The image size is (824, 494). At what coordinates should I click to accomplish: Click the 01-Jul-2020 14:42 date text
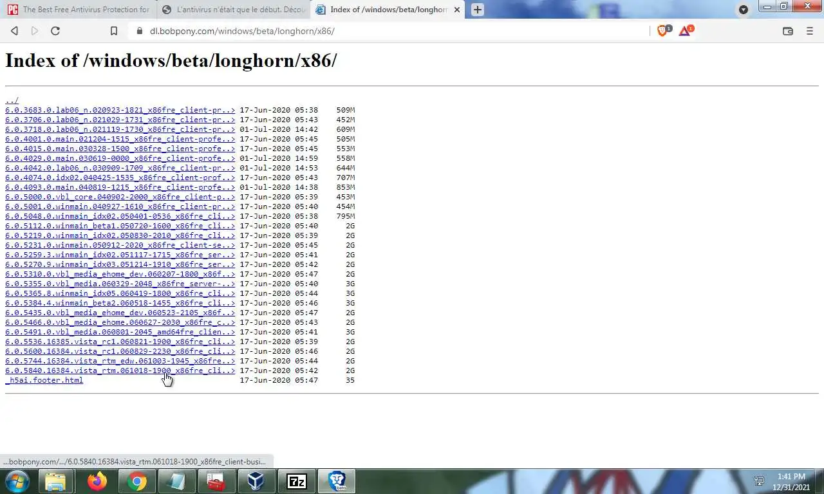click(279, 129)
